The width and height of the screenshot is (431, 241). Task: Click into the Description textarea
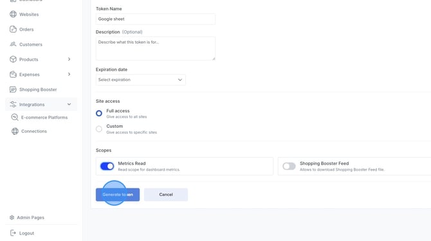click(155, 49)
